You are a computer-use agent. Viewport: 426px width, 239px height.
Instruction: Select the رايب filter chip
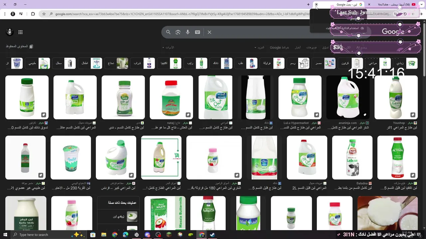195,63
